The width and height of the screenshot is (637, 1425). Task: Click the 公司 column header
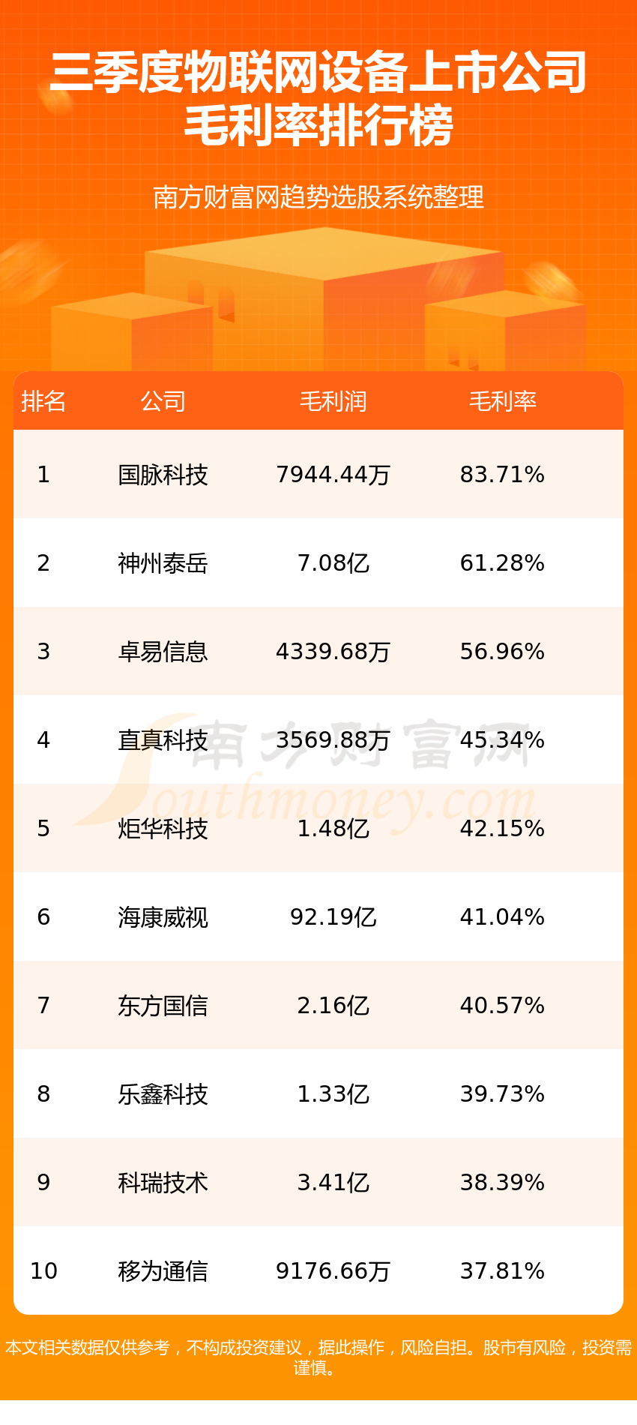163,402
